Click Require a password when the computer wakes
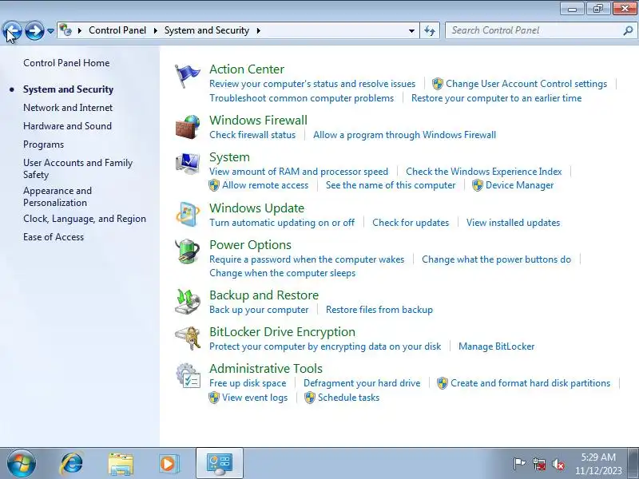The width and height of the screenshot is (639, 479). coord(307,259)
